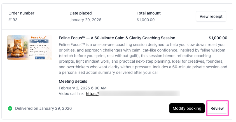Click the January 29, 2026 placed date

click(x=85, y=20)
